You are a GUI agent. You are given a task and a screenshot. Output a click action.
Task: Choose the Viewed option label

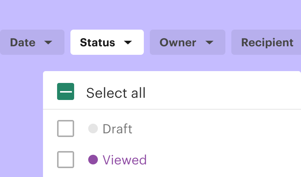[x=125, y=160]
